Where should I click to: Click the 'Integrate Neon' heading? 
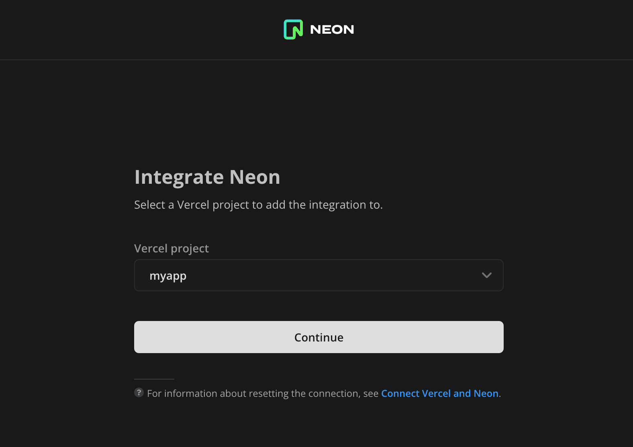207,177
